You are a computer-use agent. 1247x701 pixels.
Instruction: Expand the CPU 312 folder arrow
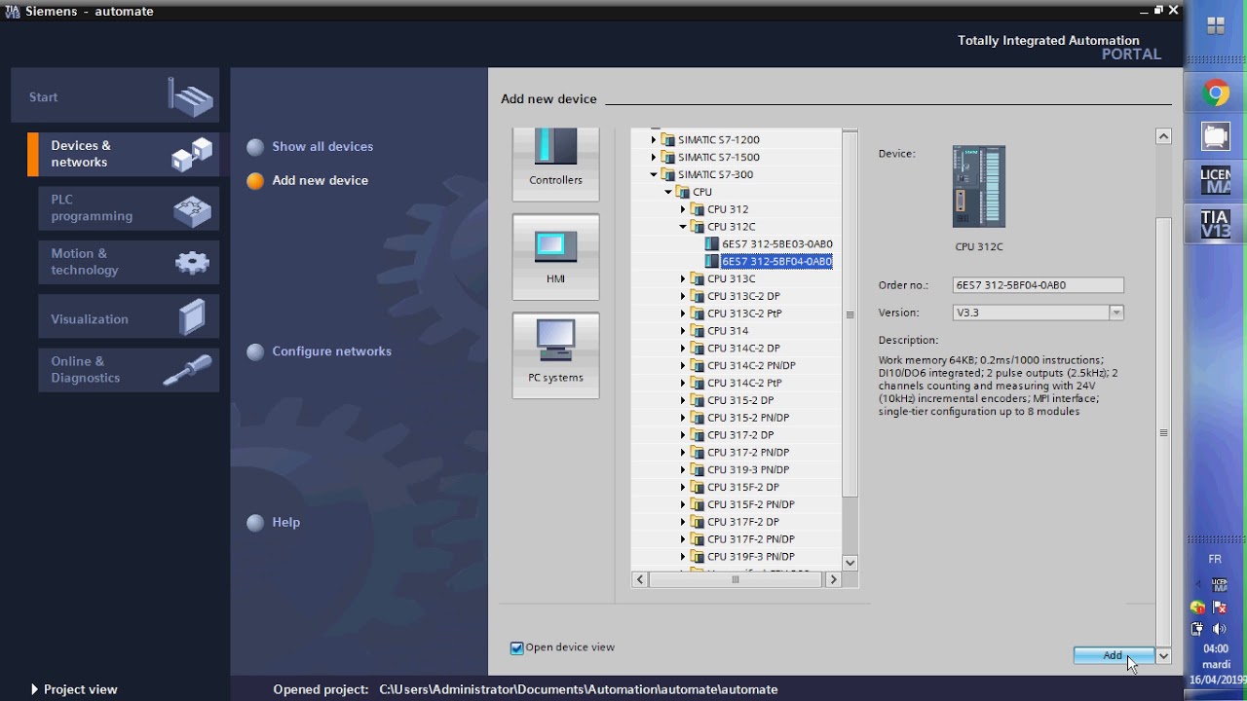pos(683,209)
